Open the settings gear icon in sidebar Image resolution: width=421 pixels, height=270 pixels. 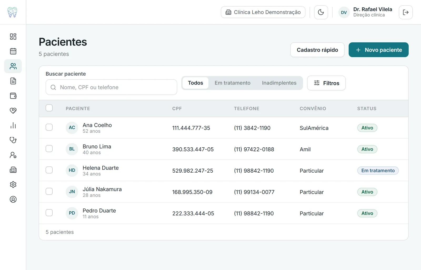click(13, 185)
